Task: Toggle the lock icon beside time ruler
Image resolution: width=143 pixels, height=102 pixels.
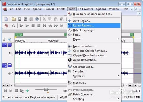Action: point(4,40)
